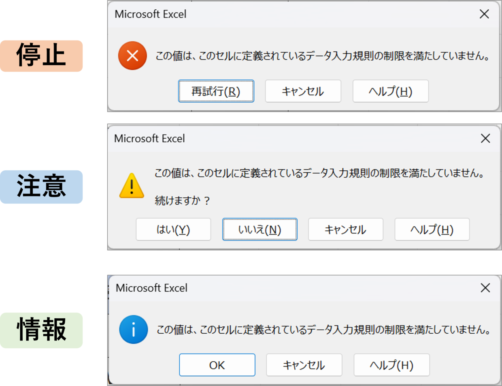The width and height of the screenshot is (502, 386).
Task: Click the blue information icon
Action: (x=133, y=329)
